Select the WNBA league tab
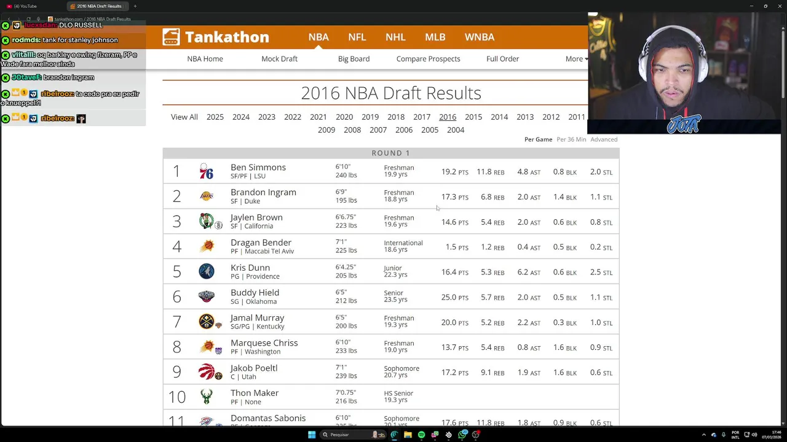 (x=480, y=37)
